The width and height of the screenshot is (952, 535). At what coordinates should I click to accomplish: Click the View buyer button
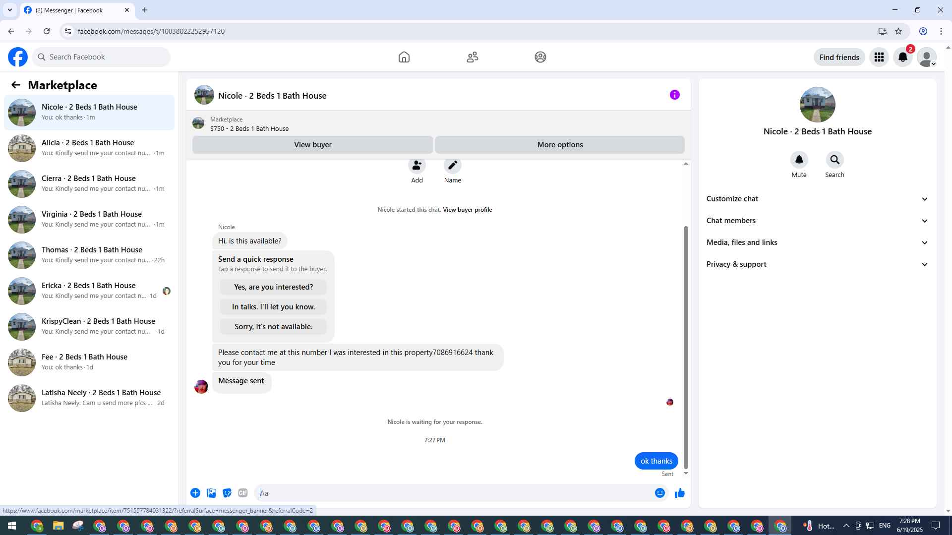click(x=313, y=145)
